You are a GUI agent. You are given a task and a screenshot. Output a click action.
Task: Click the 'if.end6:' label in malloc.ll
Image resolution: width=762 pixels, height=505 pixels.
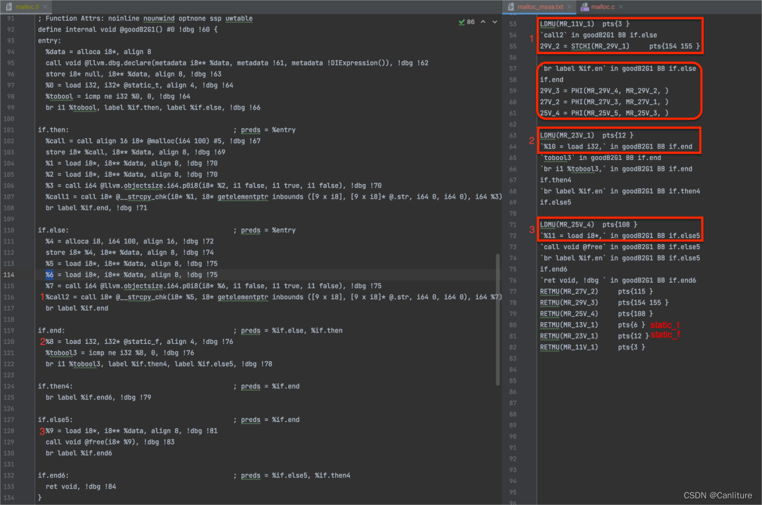tap(53, 476)
